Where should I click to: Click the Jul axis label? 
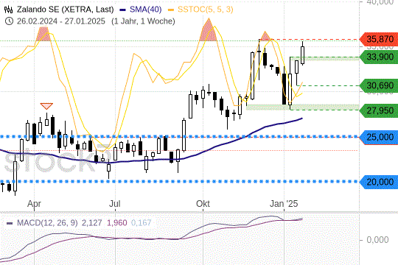pyautogui.click(x=115, y=204)
